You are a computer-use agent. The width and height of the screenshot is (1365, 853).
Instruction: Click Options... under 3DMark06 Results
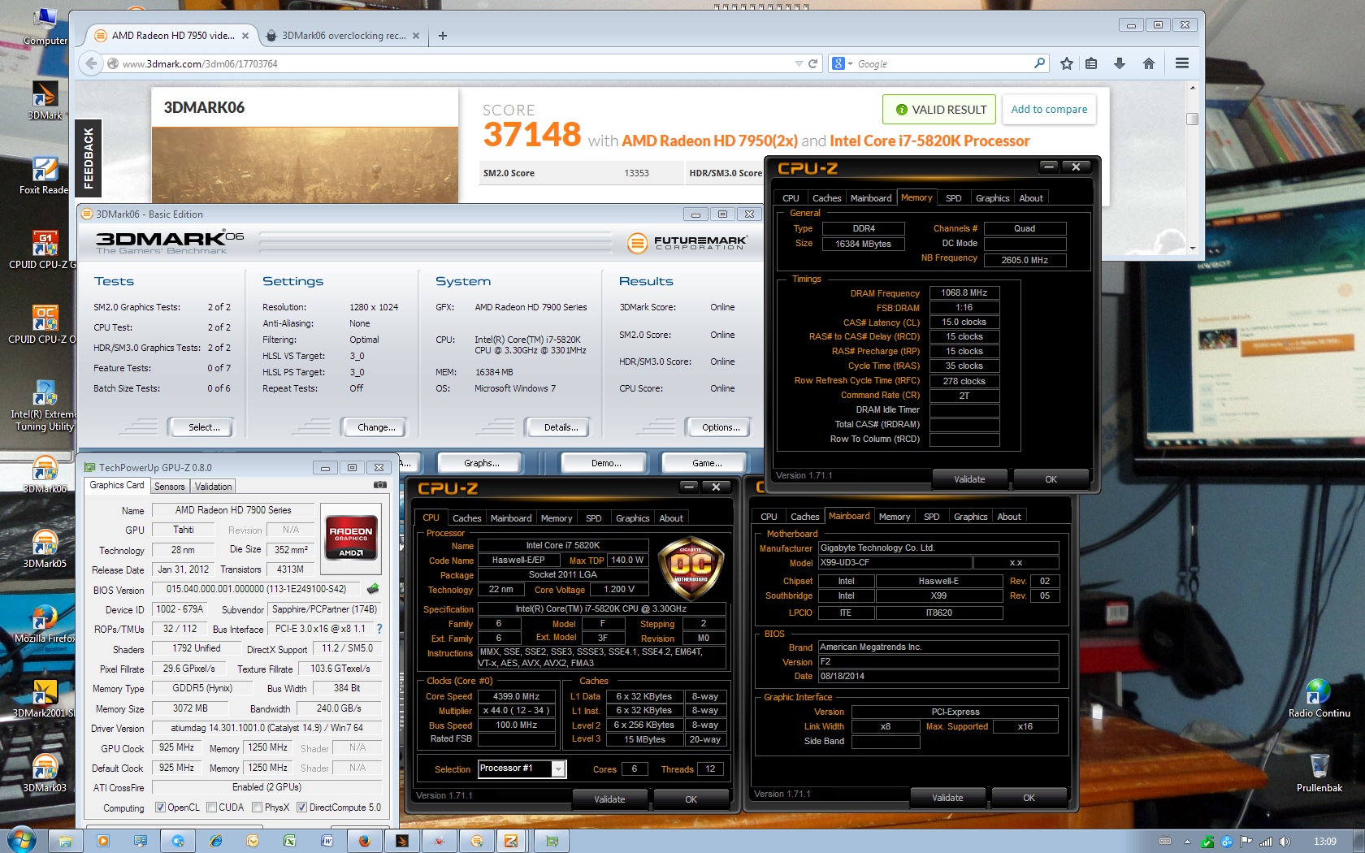[x=721, y=427]
